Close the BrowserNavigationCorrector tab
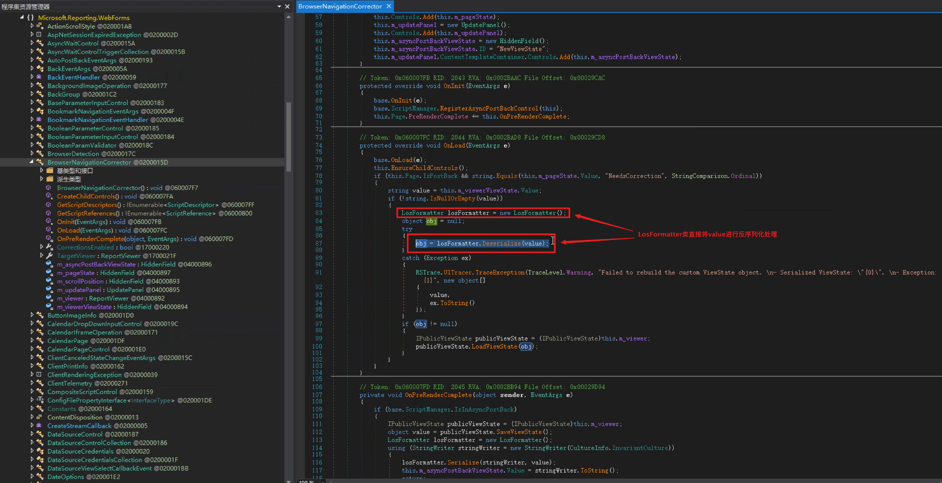 [x=389, y=6]
